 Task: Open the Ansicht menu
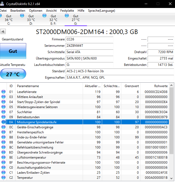click(x=51, y=11)
